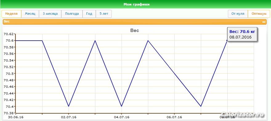Switch to the Месяц time range
Image resolution: width=271 pixels, height=121 pixels.
(x=30, y=14)
